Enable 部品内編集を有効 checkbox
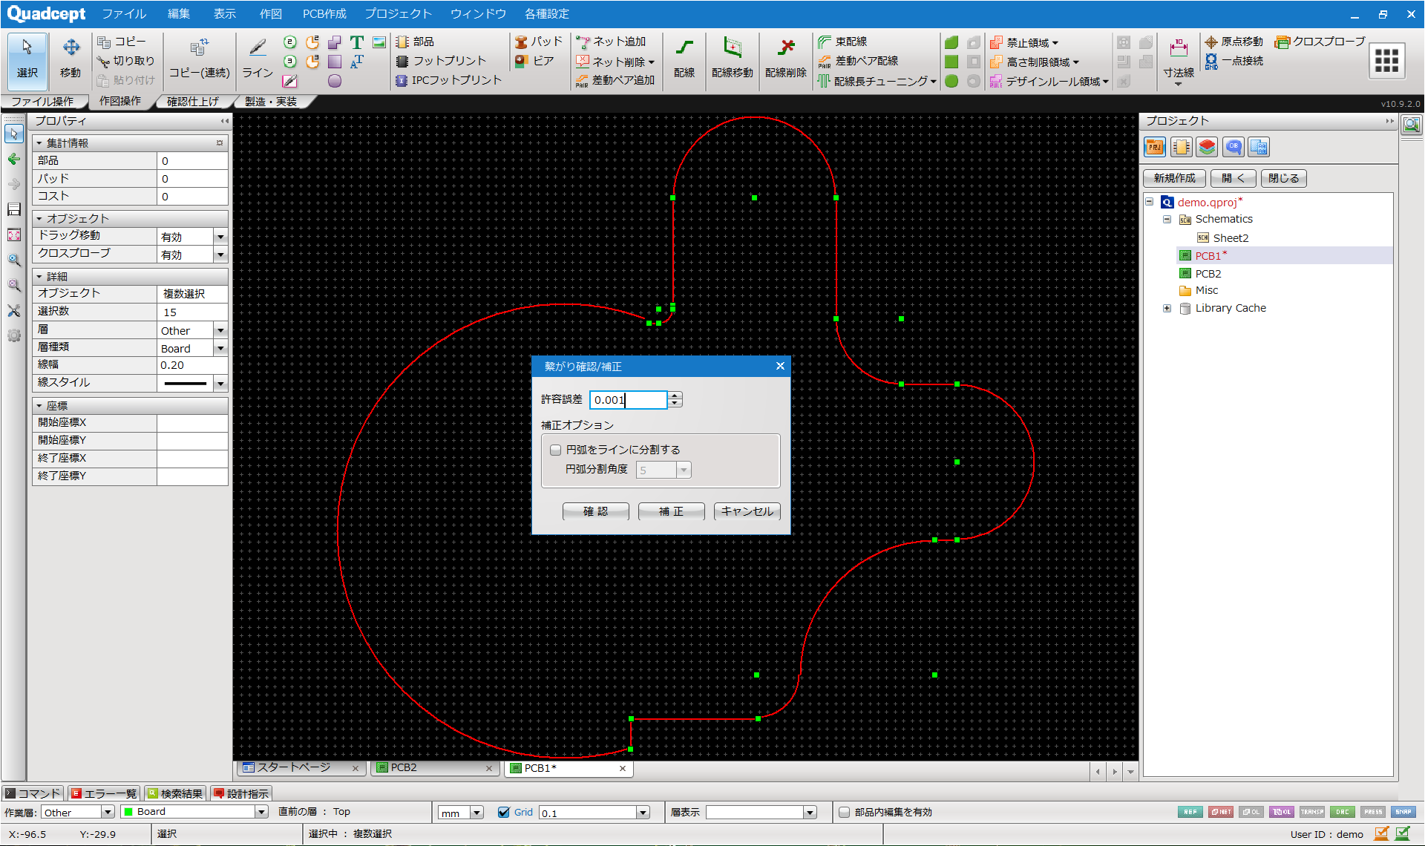The width and height of the screenshot is (1425, 846). click(x=844, y=812)
